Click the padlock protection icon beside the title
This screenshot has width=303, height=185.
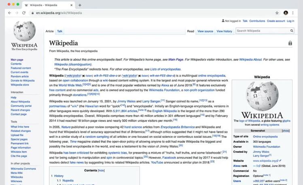coord(290,43)
